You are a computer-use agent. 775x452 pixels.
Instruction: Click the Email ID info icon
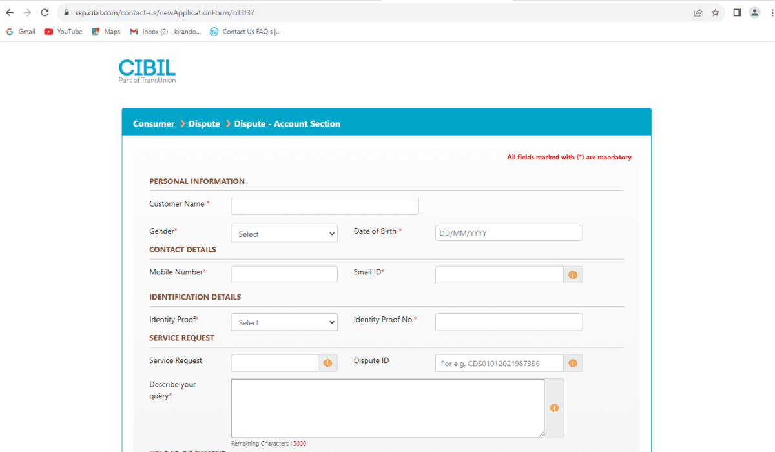click(x=573, y=275)
